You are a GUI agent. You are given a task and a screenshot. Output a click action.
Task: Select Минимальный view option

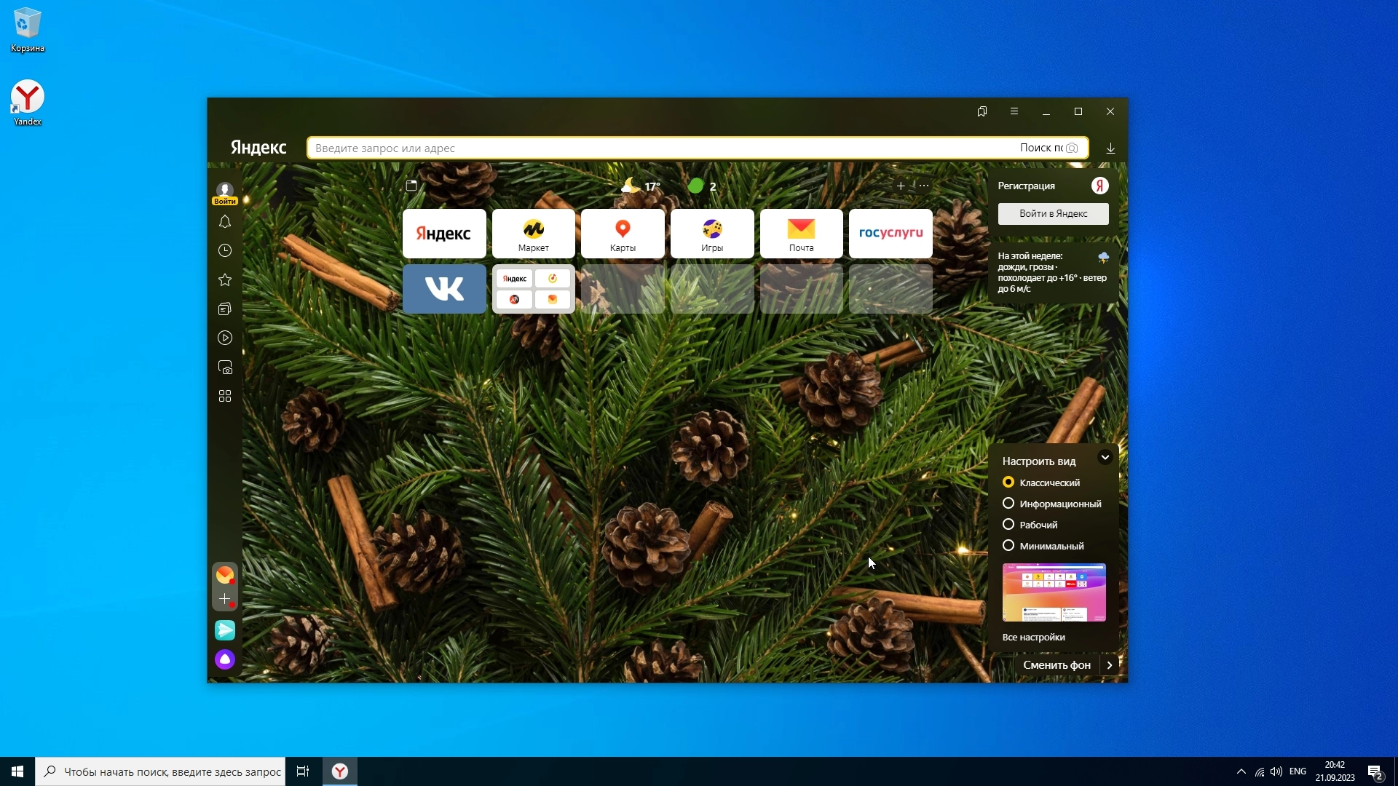1008,546
